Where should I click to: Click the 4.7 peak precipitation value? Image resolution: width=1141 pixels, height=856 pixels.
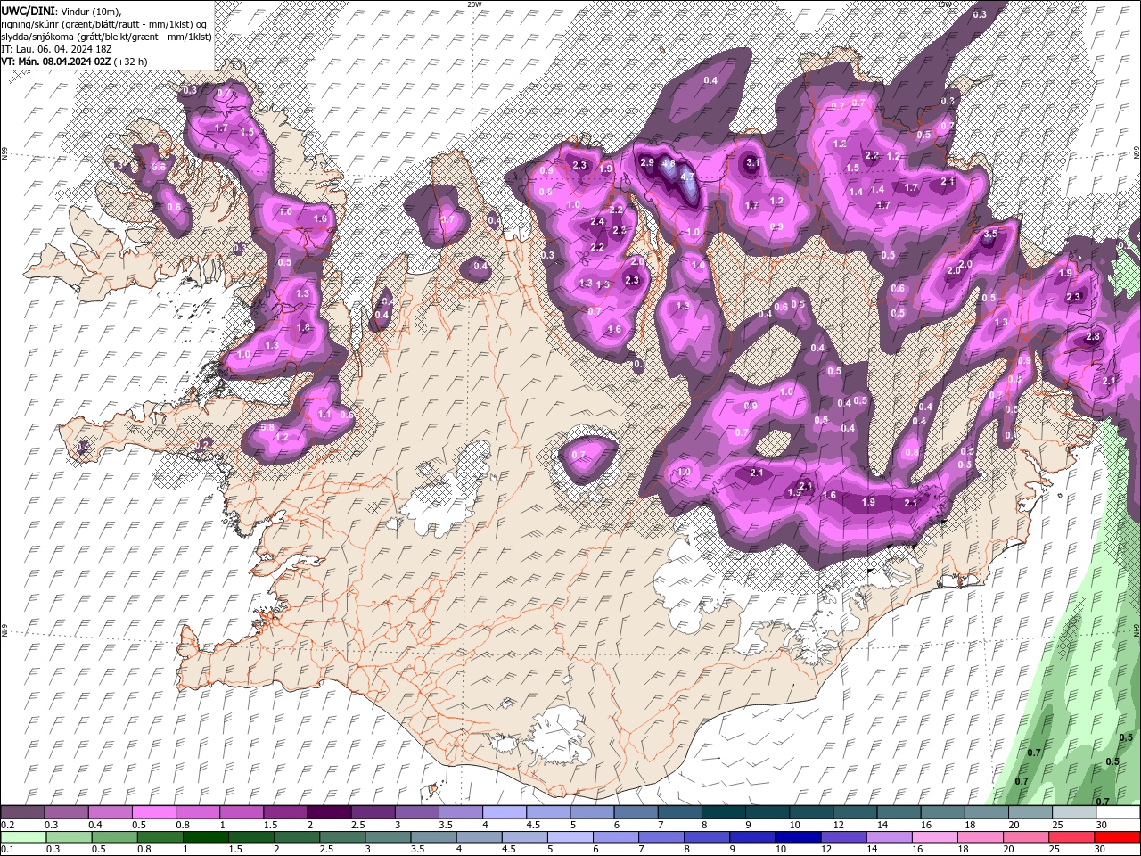click(687, 177)
